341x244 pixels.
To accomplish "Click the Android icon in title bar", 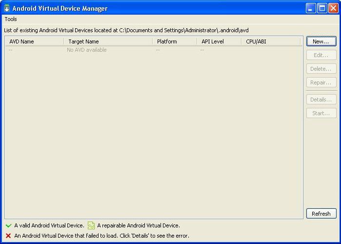I will (x=7, y=8).
